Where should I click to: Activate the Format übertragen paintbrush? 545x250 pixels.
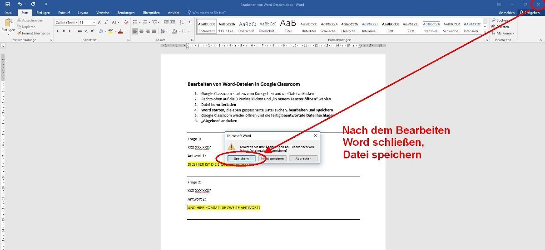pos(33,33)
